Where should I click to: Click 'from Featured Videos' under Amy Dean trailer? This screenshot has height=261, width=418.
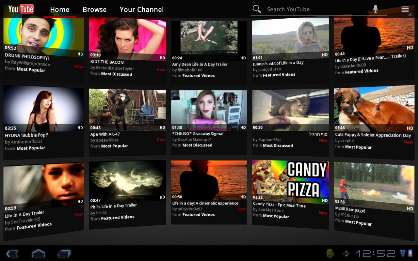click(x=193, y=76)
